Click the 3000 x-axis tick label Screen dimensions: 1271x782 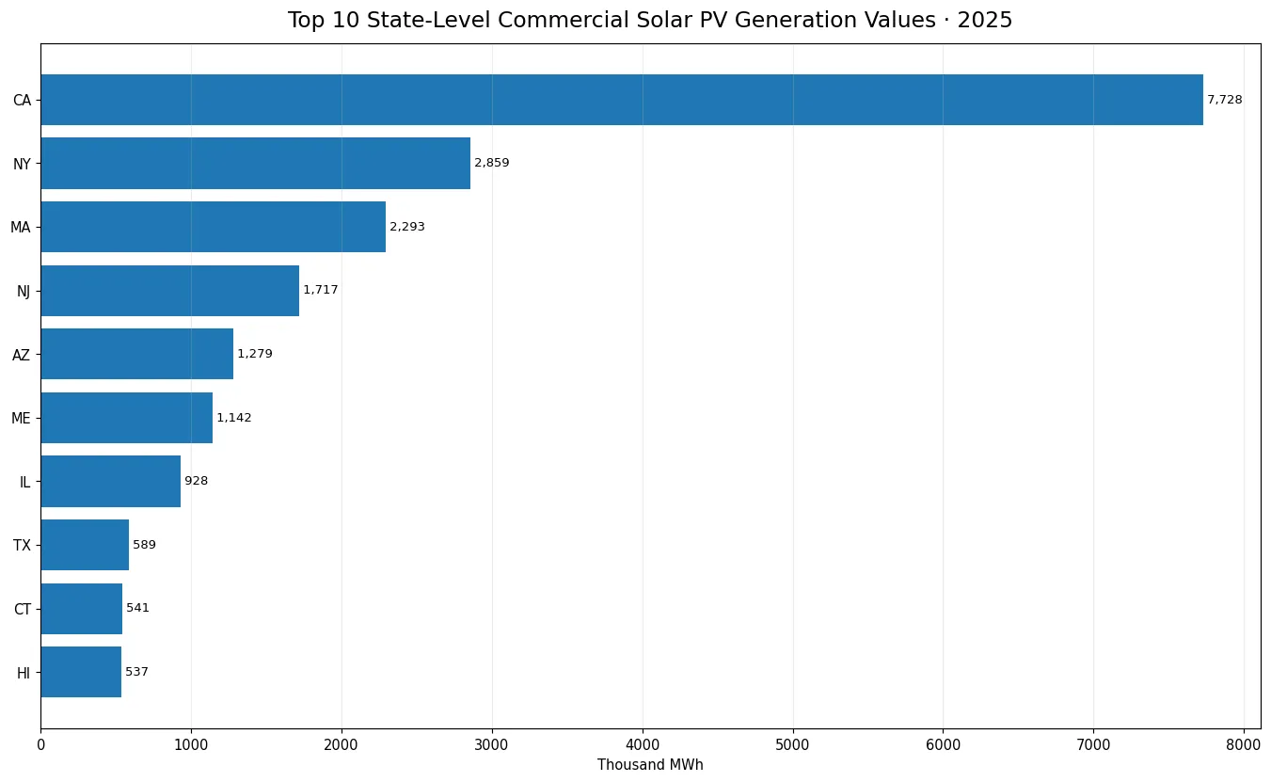pyautogui.click(x=492, y=743)
